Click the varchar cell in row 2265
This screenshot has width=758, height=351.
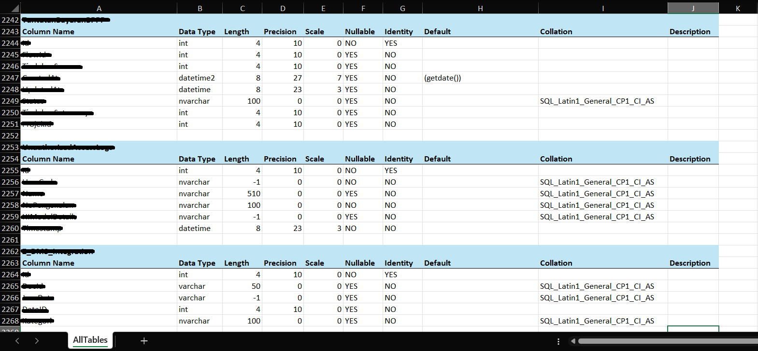pyautogui.click(x=200, y=286)
